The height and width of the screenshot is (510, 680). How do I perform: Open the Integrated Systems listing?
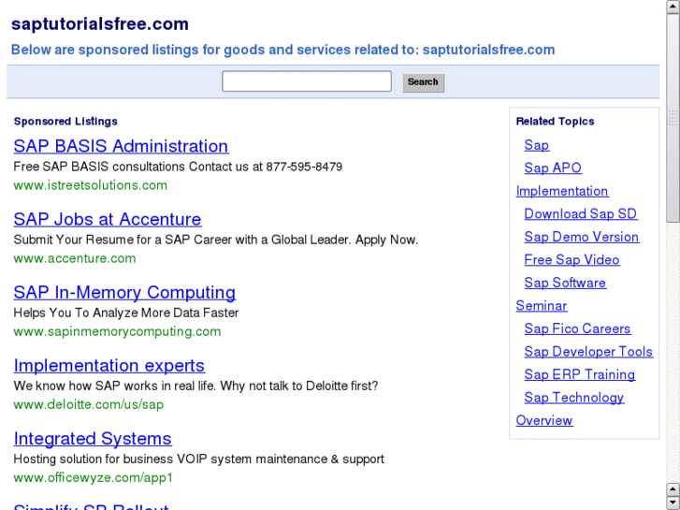click(93, 438)
